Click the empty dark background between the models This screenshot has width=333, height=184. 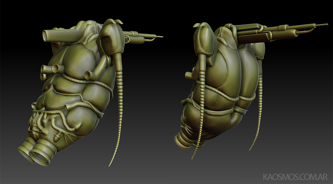(157, 100)
